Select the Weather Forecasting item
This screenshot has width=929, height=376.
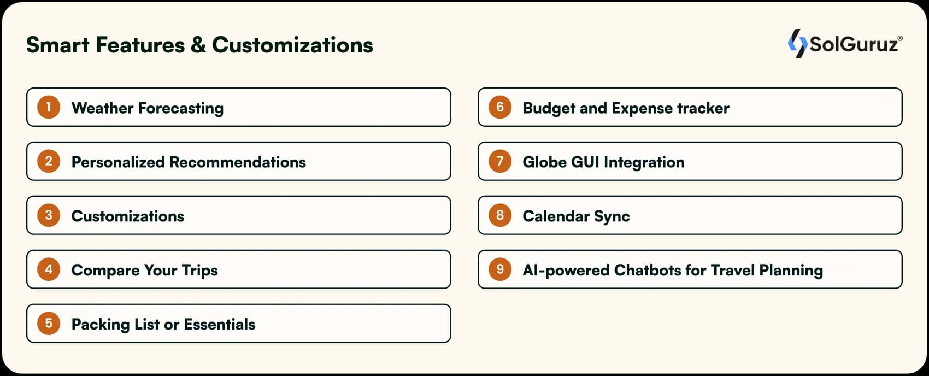[x=148, y=108]
